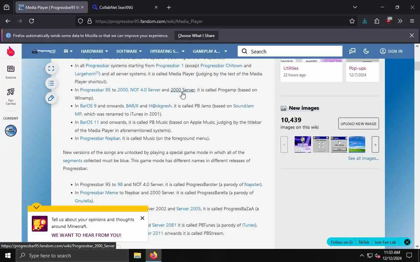Show previous new images with left arrow
The height and width of the screenshot is (262, 420).
[x=284, y=144]
